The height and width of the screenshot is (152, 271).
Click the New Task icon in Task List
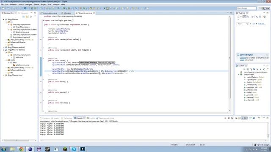[238, 17]
